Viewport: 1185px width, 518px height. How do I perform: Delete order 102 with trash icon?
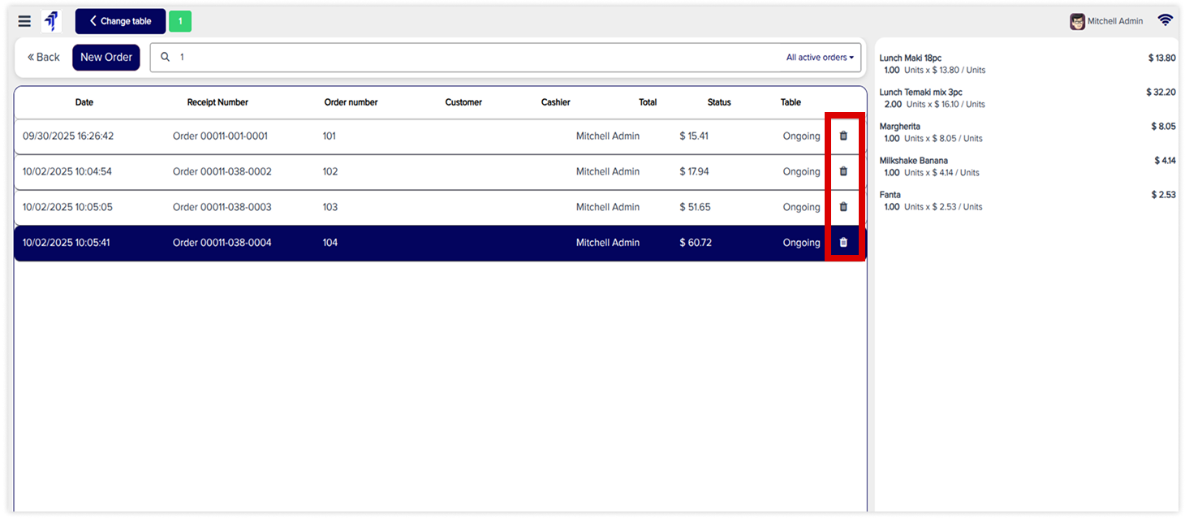tap(843, 171)
